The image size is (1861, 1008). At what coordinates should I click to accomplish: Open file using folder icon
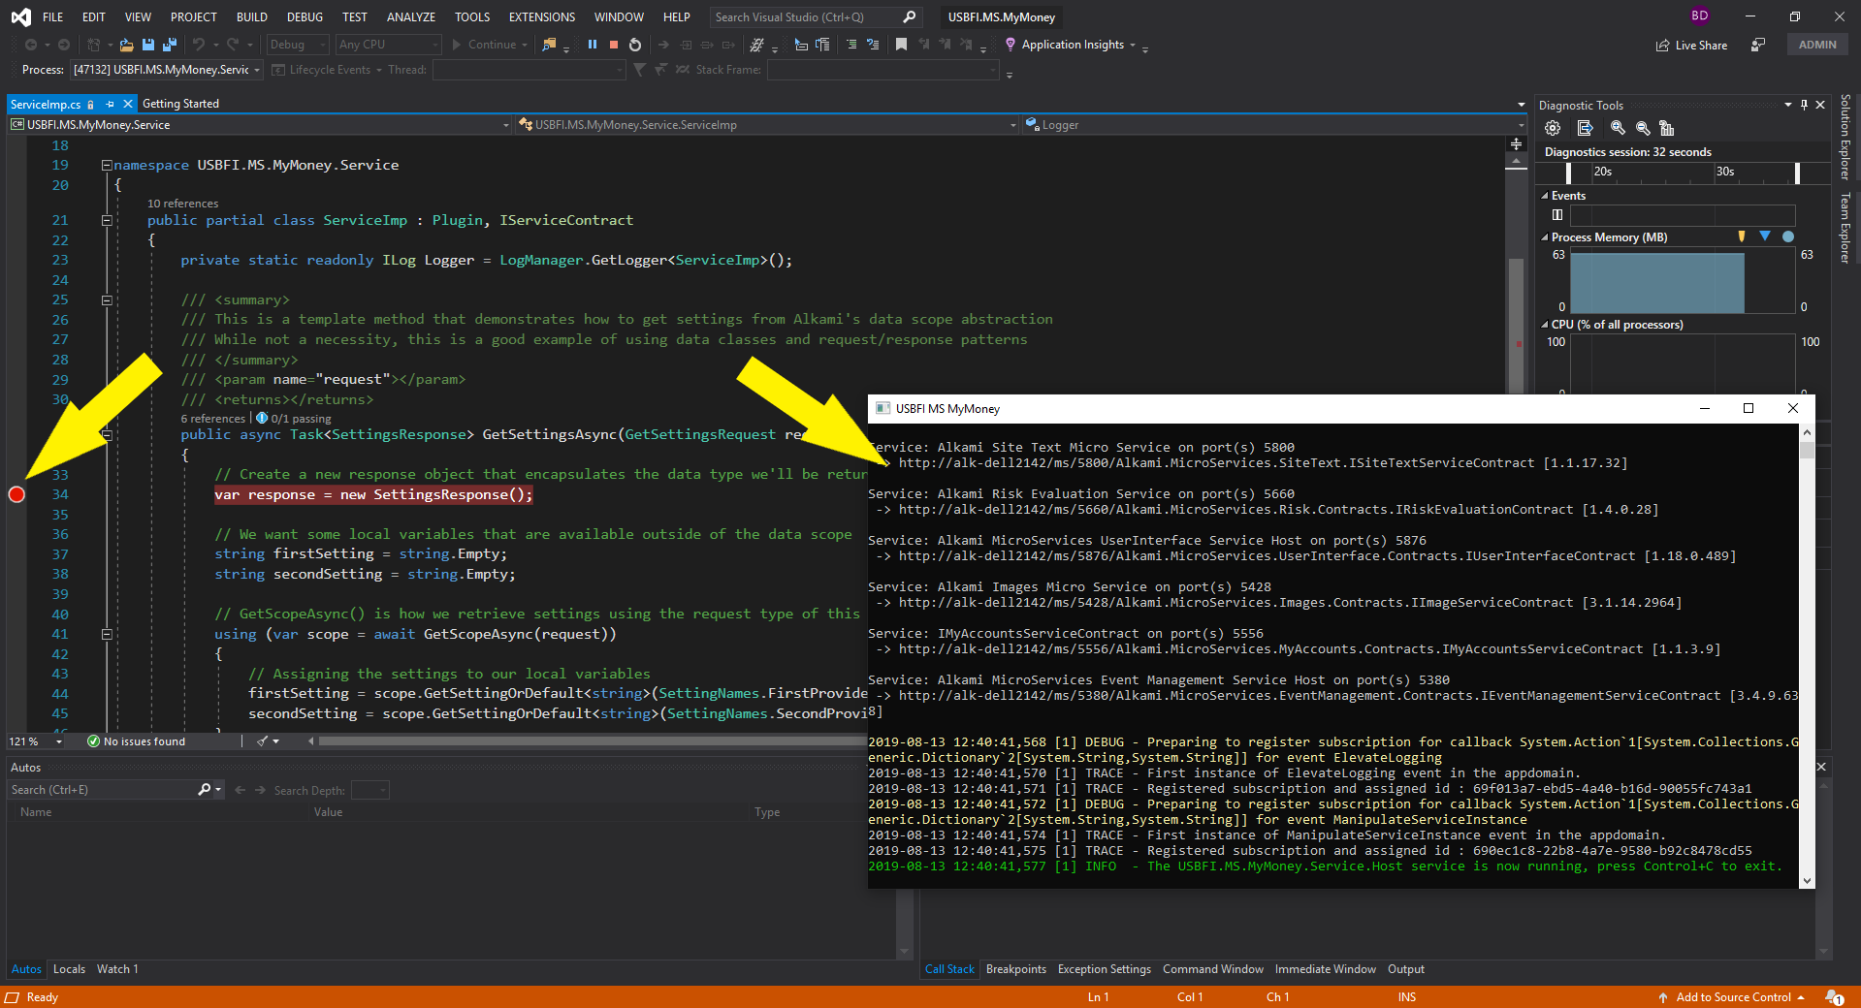coord(126,45)
